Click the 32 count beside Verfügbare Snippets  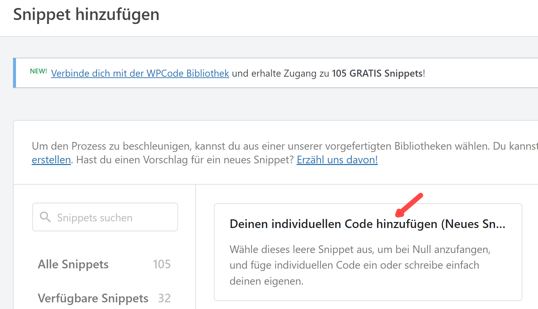click(x=164, y=298)
